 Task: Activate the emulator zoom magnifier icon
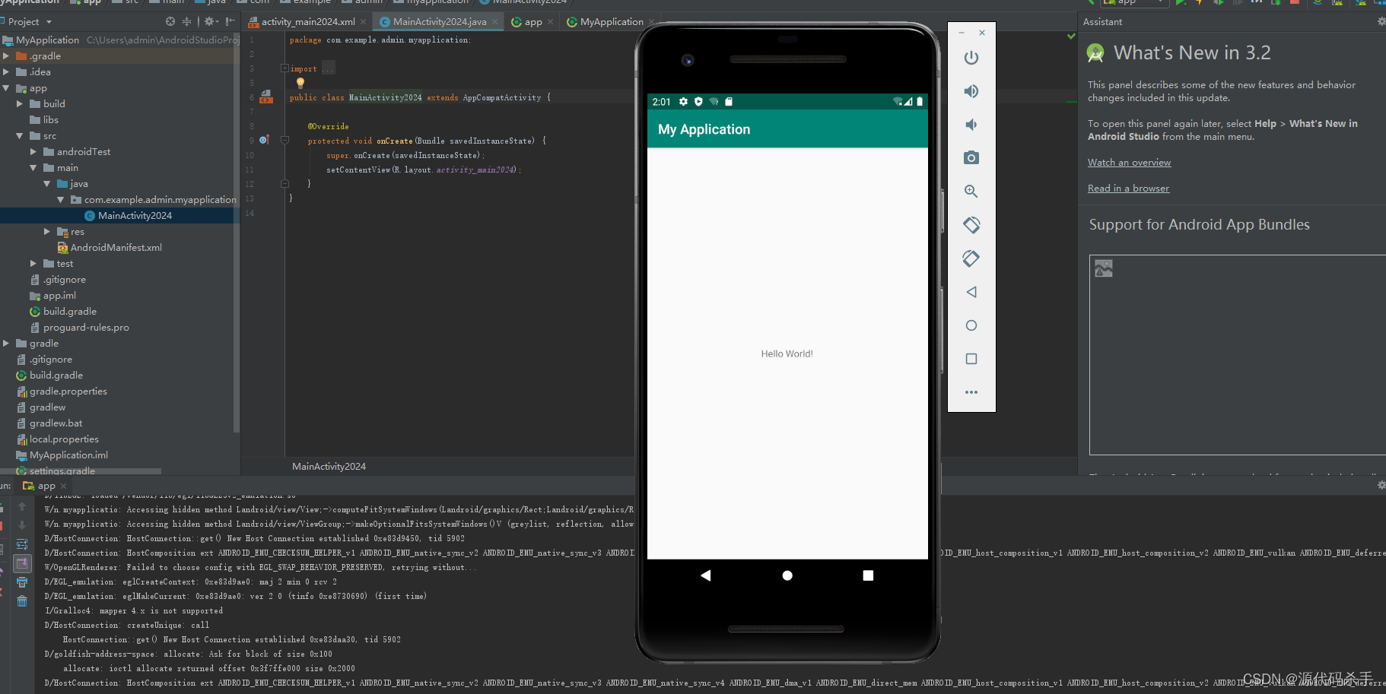coord(971,192)
